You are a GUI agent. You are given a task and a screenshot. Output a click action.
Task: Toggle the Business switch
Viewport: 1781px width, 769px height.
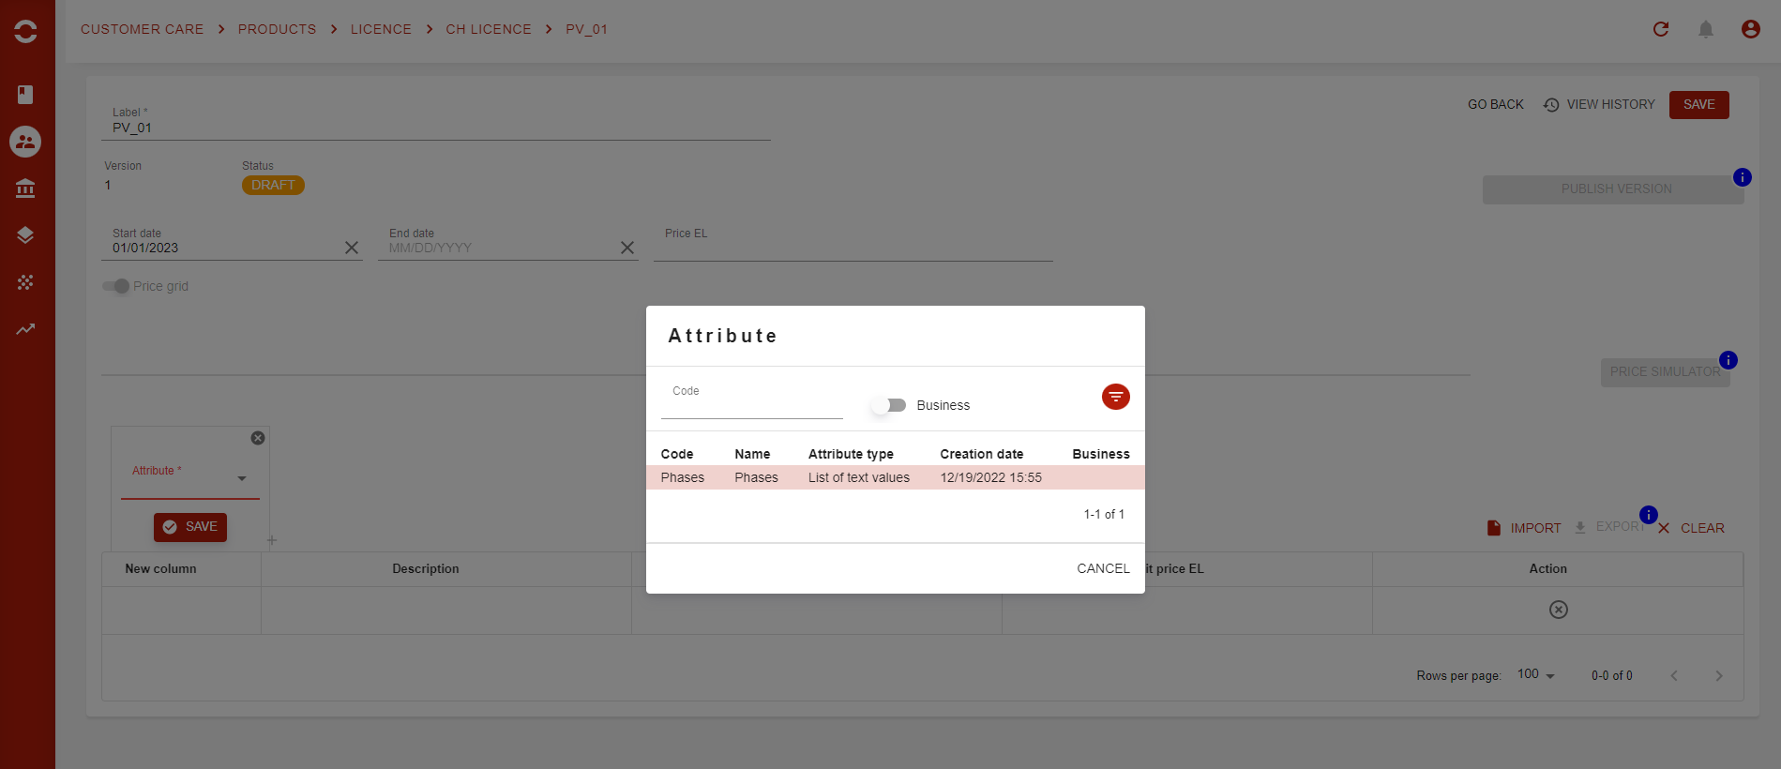(888, 405)
